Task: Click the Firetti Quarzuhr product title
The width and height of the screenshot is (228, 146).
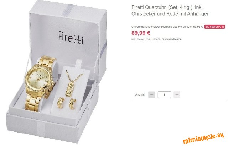Action: tap(170, 10)
